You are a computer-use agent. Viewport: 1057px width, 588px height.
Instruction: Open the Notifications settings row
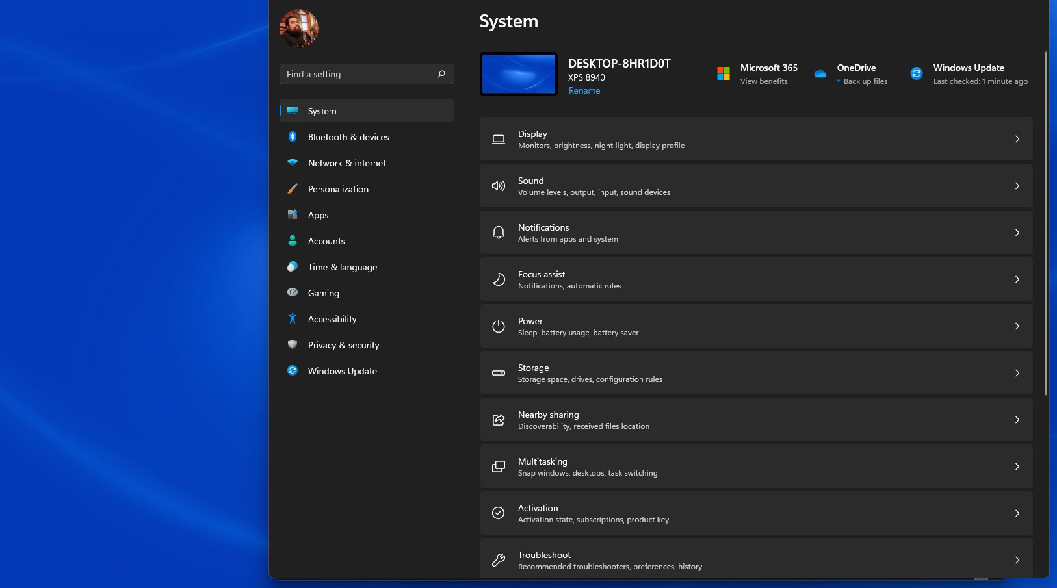pos(754,233)
